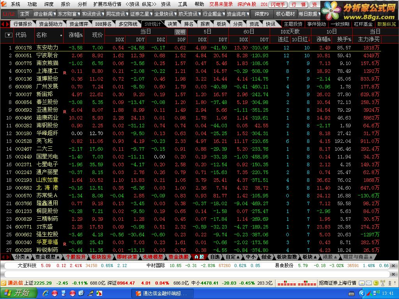Click the yellow round icon in status bar
Viewport: 399px width, 299px height.
tap(376, 283)
